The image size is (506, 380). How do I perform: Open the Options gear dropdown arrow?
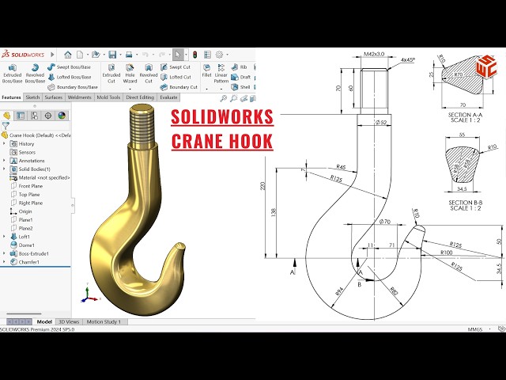coord(228,55)
